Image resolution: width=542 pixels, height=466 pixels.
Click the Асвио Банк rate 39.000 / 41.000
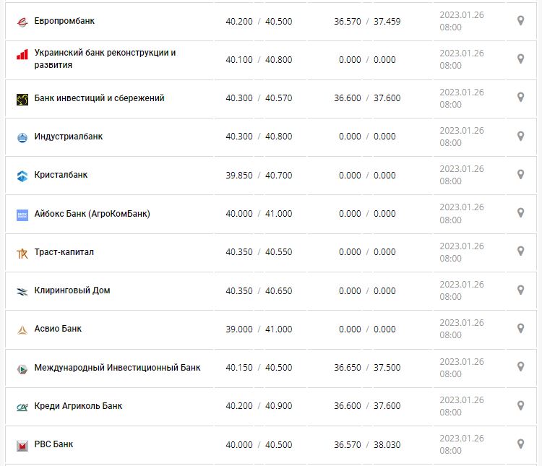click(x=259, y=329)
